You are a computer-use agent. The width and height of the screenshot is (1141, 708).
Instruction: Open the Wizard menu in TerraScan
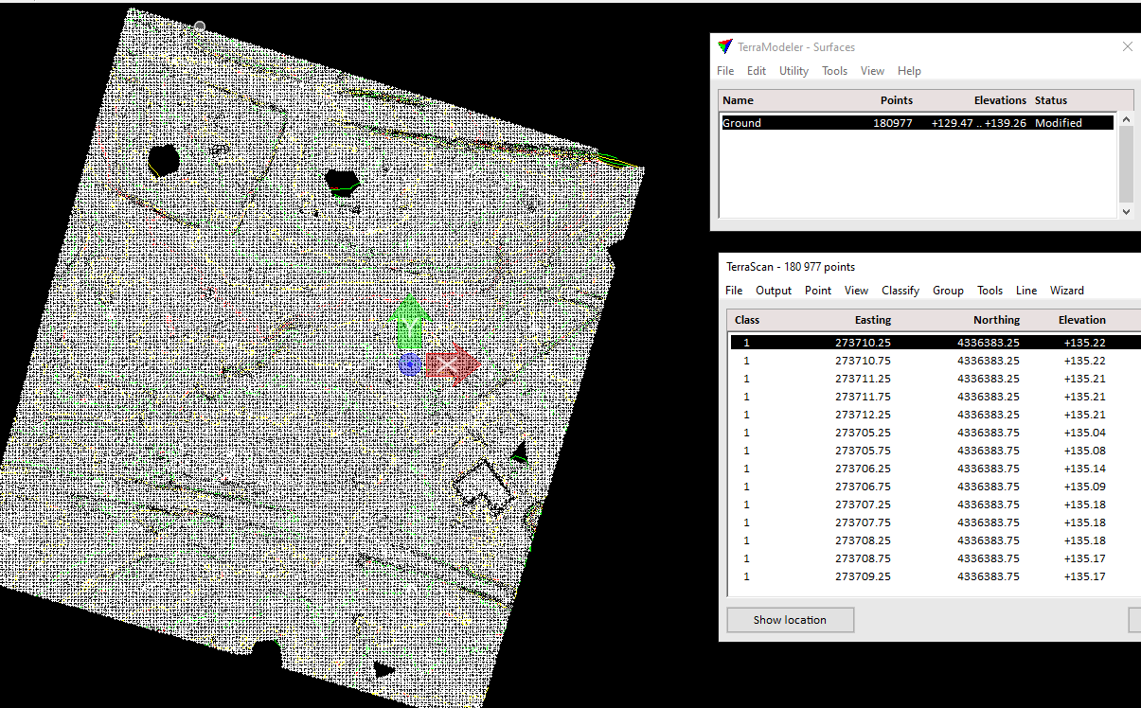point(1066,291)
